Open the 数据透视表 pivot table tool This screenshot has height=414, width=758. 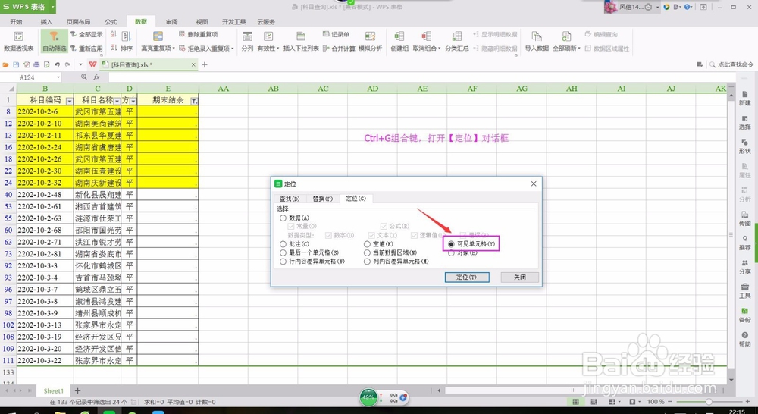pos(18,42)
